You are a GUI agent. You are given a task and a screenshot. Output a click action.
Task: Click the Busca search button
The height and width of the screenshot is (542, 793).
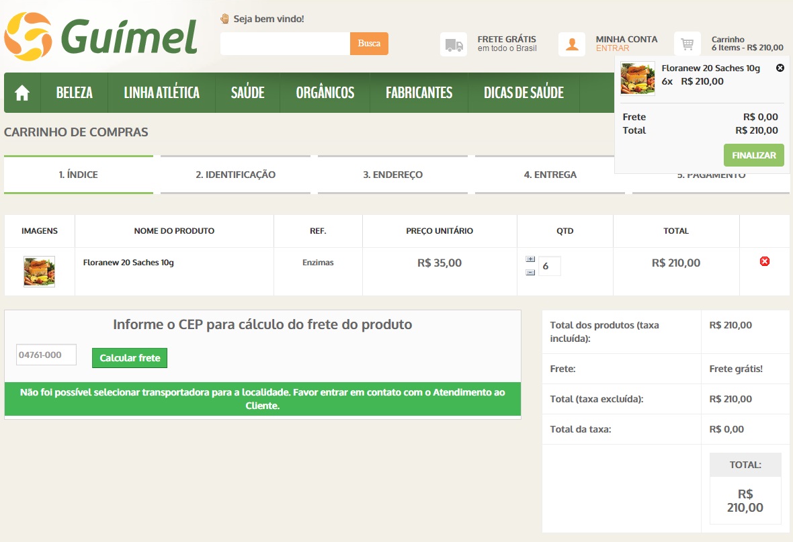point(369,44)
